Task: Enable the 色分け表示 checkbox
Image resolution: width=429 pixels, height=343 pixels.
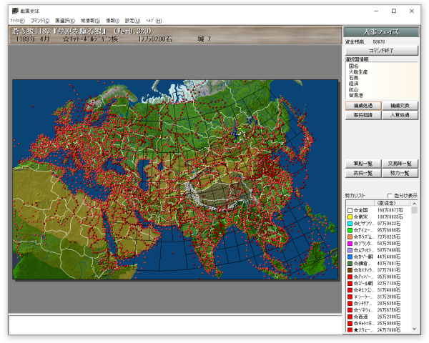Action: click(390, 196)
